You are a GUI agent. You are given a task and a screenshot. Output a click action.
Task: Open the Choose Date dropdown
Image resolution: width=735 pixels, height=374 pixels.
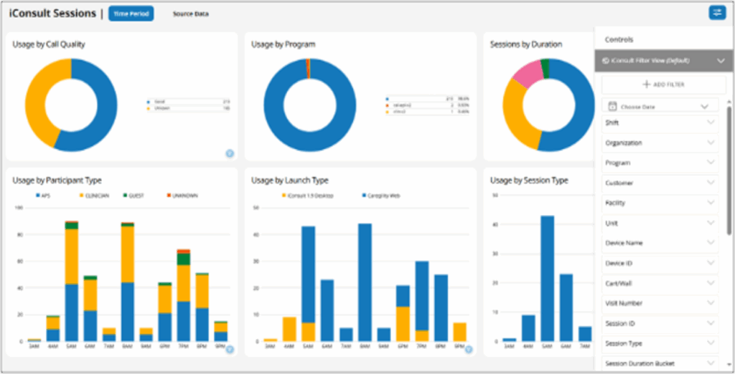(704, 106)
